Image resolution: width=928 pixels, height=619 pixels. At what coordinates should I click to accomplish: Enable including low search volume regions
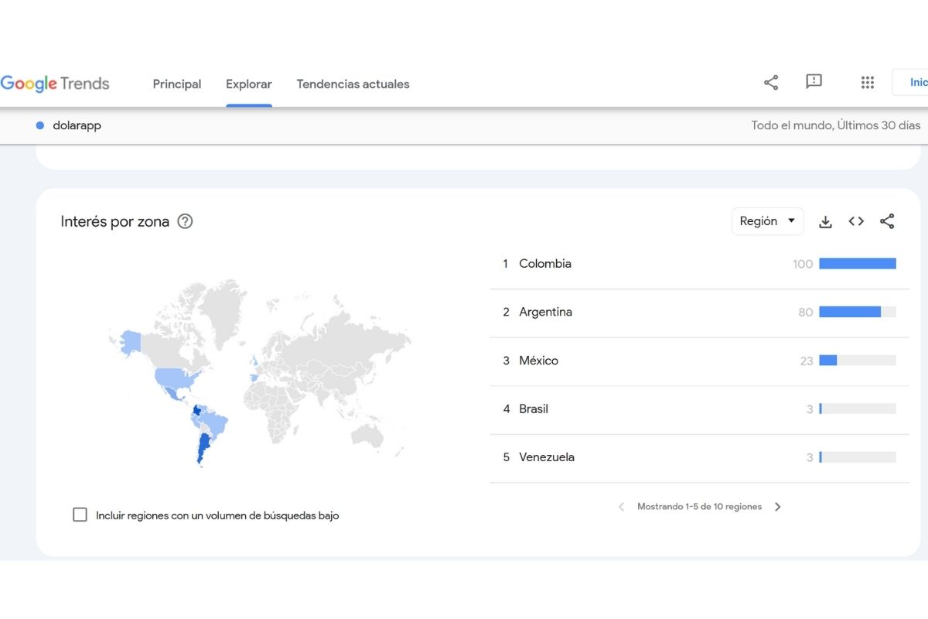pos(80,515)
